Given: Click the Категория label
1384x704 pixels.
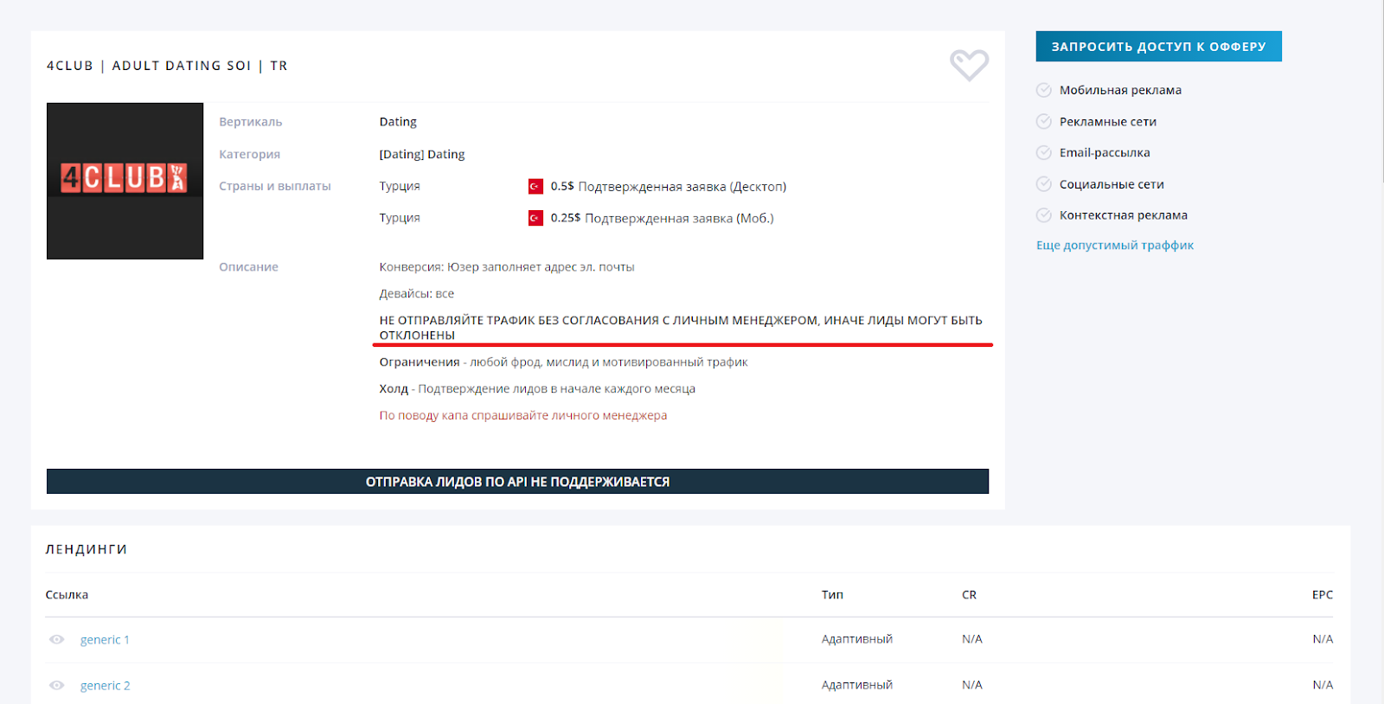Looking at the screenshot, I should point(250,155).
